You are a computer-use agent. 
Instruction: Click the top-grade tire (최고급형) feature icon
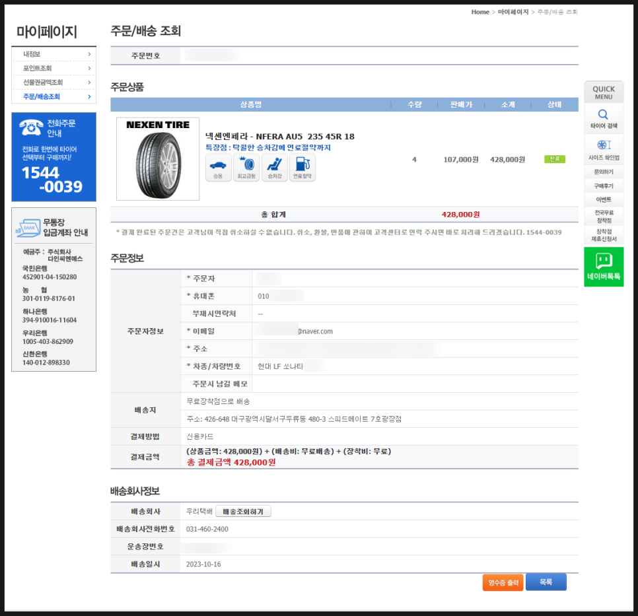(x=246, y=167)
